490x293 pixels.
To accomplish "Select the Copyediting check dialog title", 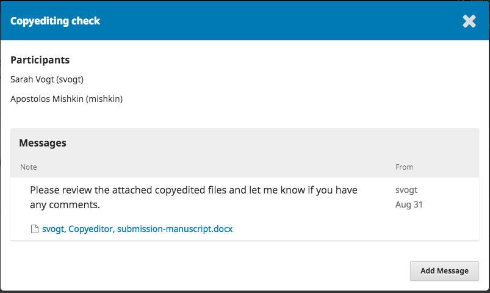I will tap(55, 21).
